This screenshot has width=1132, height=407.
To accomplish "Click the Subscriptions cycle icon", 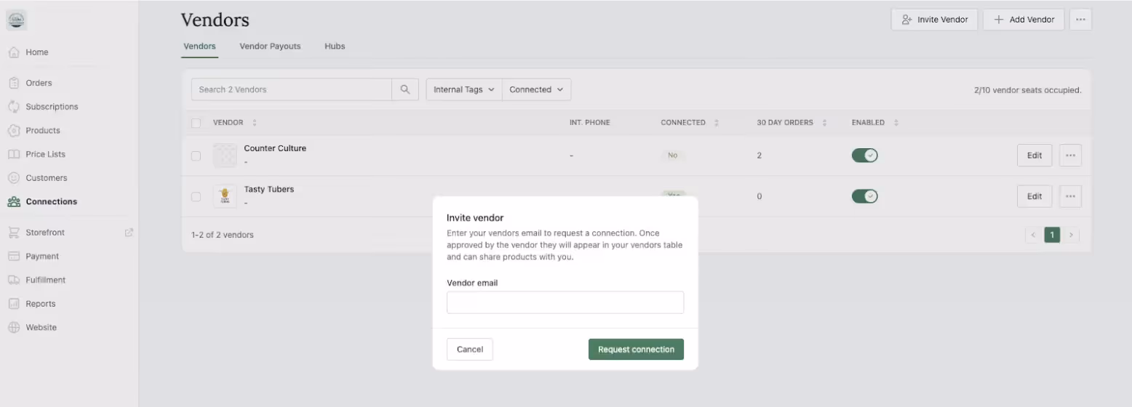I will (x=14, y=107).
